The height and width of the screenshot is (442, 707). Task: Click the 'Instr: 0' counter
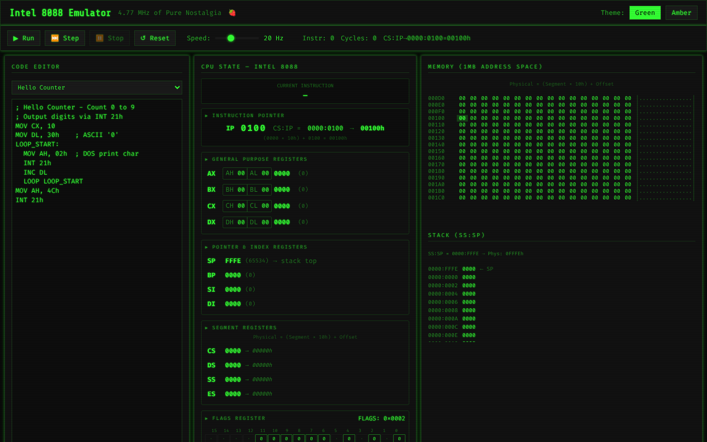tap(318, 38)
